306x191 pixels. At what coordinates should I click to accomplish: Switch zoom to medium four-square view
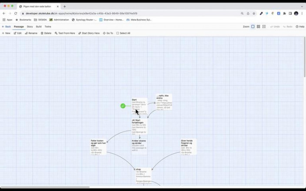coord(258,26)
